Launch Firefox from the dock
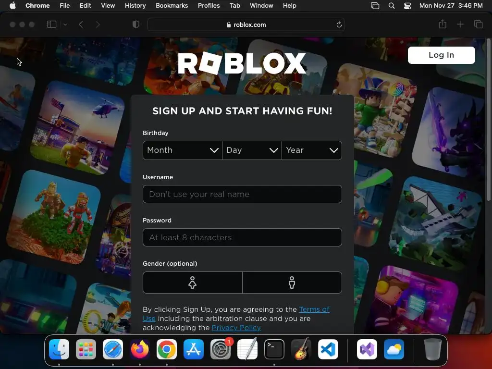 140,349
